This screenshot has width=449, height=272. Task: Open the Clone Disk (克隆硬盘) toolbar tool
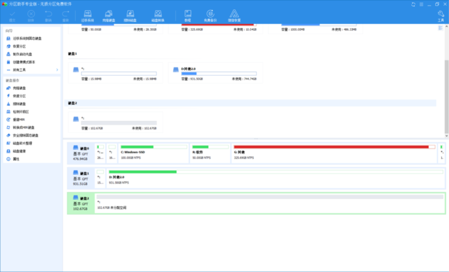108,15
